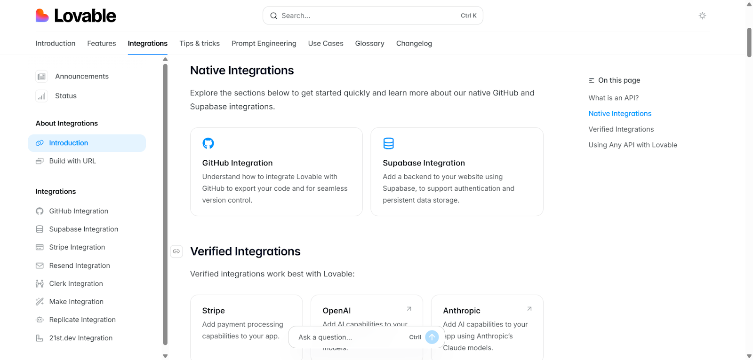The height and width of the screenshot is (360, 753).
Task: Open the Status sidebar link
Action: coord(66,96)
